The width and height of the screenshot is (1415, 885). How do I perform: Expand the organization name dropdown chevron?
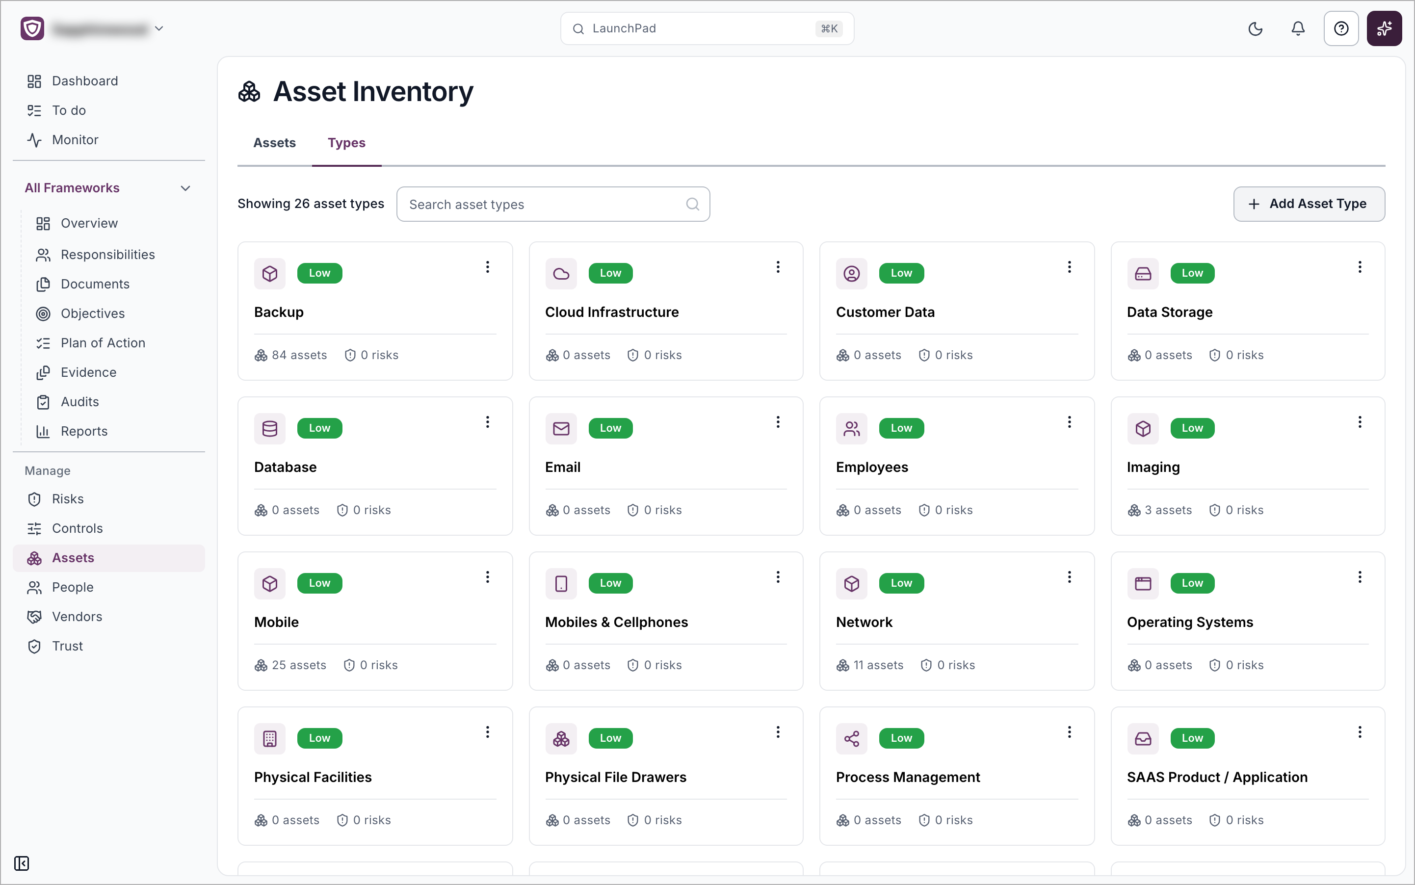click(x=158, y=28)
